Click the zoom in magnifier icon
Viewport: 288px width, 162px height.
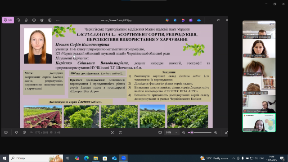click(216, 132)
